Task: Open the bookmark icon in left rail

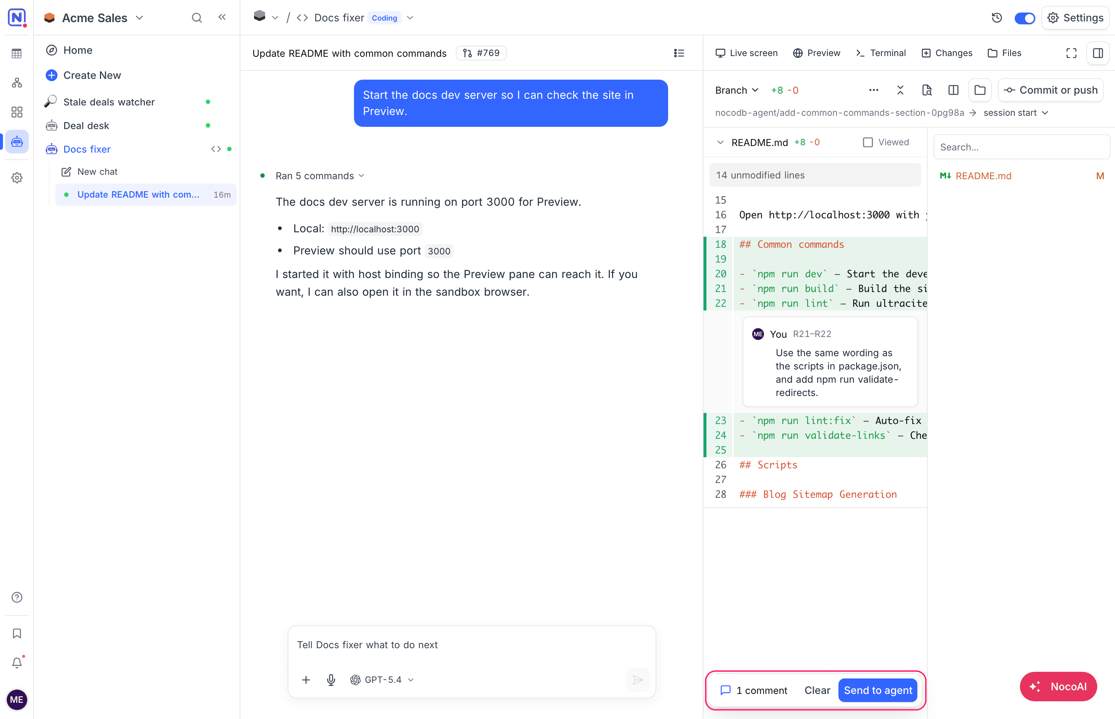Action: click(x=17, y=633)
